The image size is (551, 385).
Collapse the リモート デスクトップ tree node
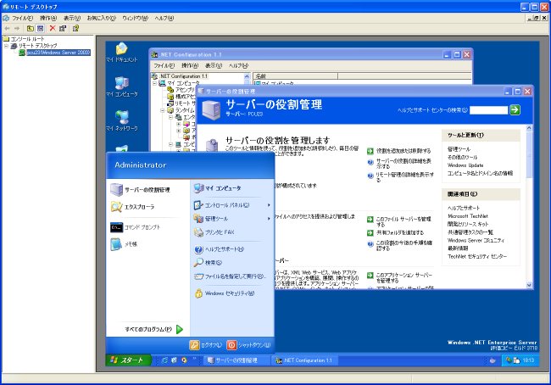pyautogui.click(x=6, y=46)
